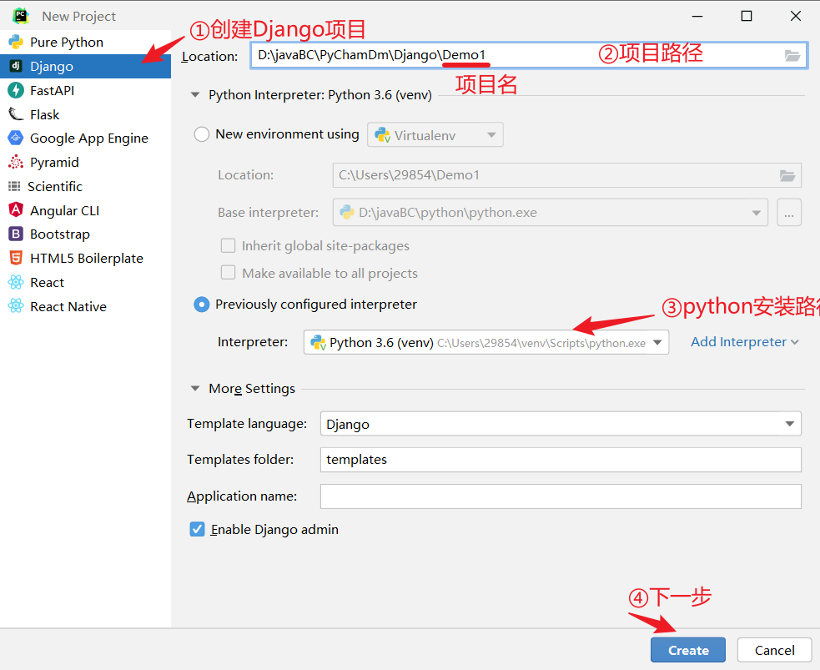Select the Pure Python project type
This screenshot has width=820, height=670.
pyautogui.click(x=64, y=42)
